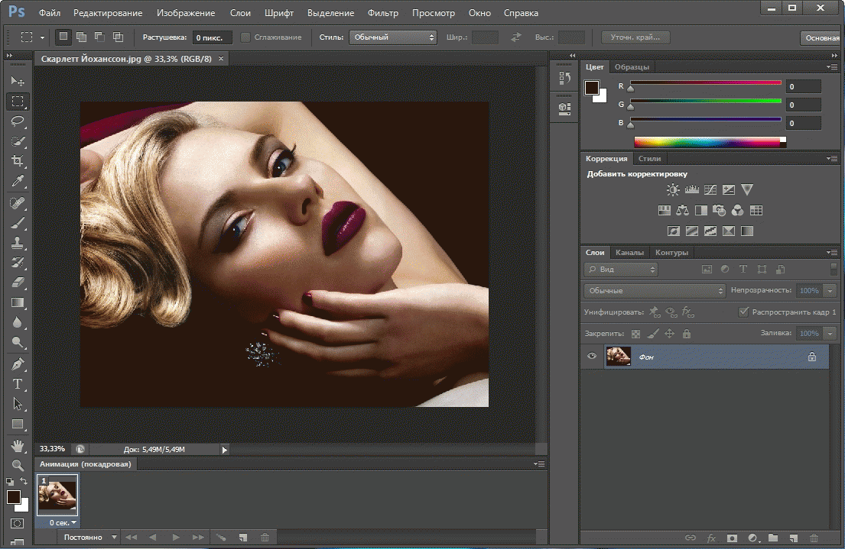Open the Заливка value dropdown arrow
The height and width of the screenshot is (549, 845).
830,334
